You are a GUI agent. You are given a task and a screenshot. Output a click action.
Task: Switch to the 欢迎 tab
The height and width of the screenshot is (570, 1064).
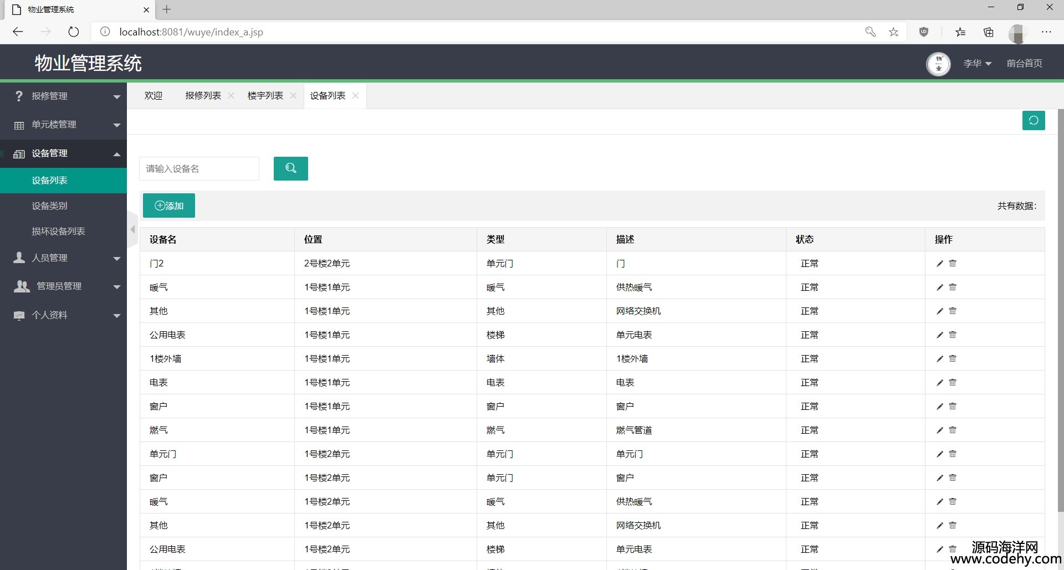click(x=154, y=96)
